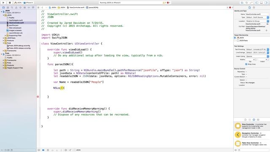The image size is (270, 152).
Task: Toggle the debug area visibility
Action: point(262,3)
